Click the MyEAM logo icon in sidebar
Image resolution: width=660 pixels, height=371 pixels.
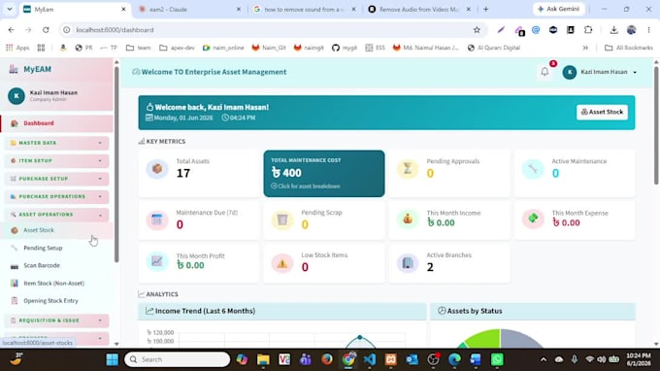tap(14, 69)
